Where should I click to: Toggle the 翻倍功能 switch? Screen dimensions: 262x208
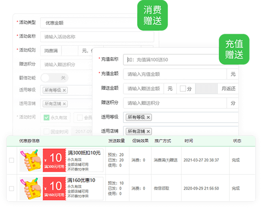pyautogui.click(x=54, y=78)
